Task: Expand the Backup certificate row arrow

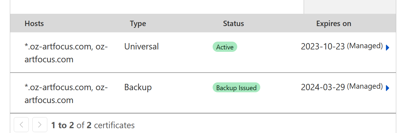Action: click(x=388, y=88)
